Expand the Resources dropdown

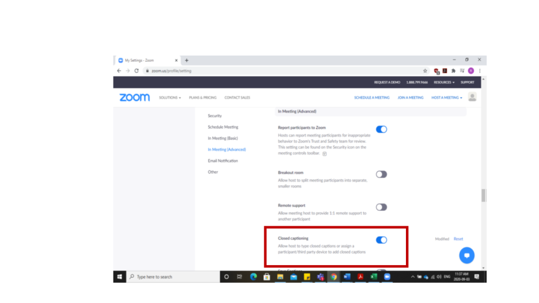click(444, 82)
